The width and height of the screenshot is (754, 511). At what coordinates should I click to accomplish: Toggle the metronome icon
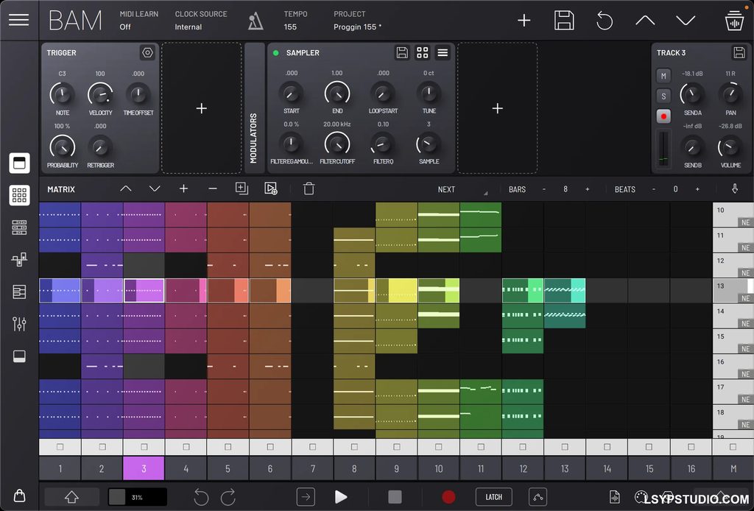(x=256, y=21)
